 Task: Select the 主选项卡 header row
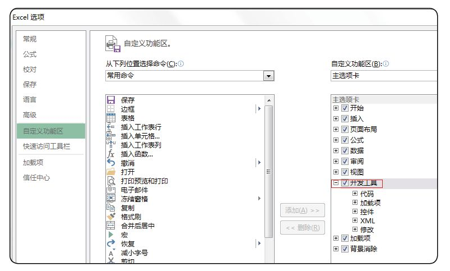(384, 99)
